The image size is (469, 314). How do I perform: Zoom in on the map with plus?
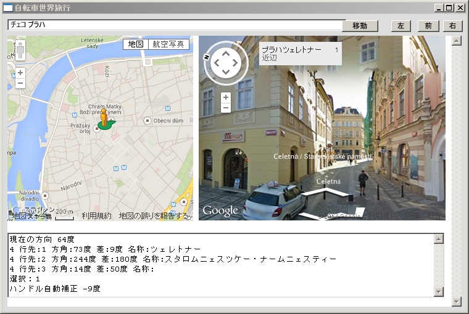point(20,73)
